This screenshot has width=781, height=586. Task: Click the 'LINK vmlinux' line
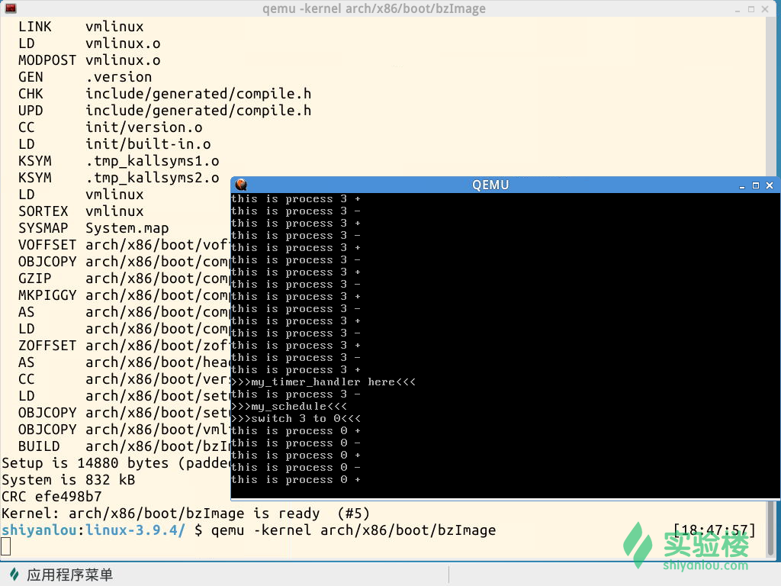tap(81, 27)
